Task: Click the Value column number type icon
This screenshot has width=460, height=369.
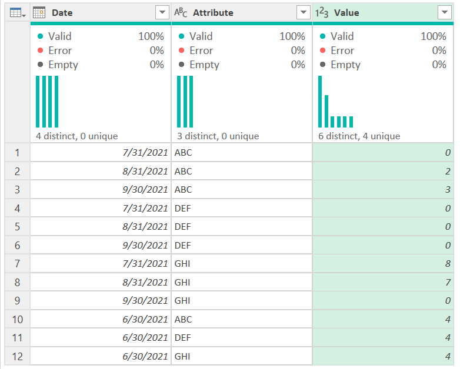Action: pyautogui.click(x=322, y=12)
